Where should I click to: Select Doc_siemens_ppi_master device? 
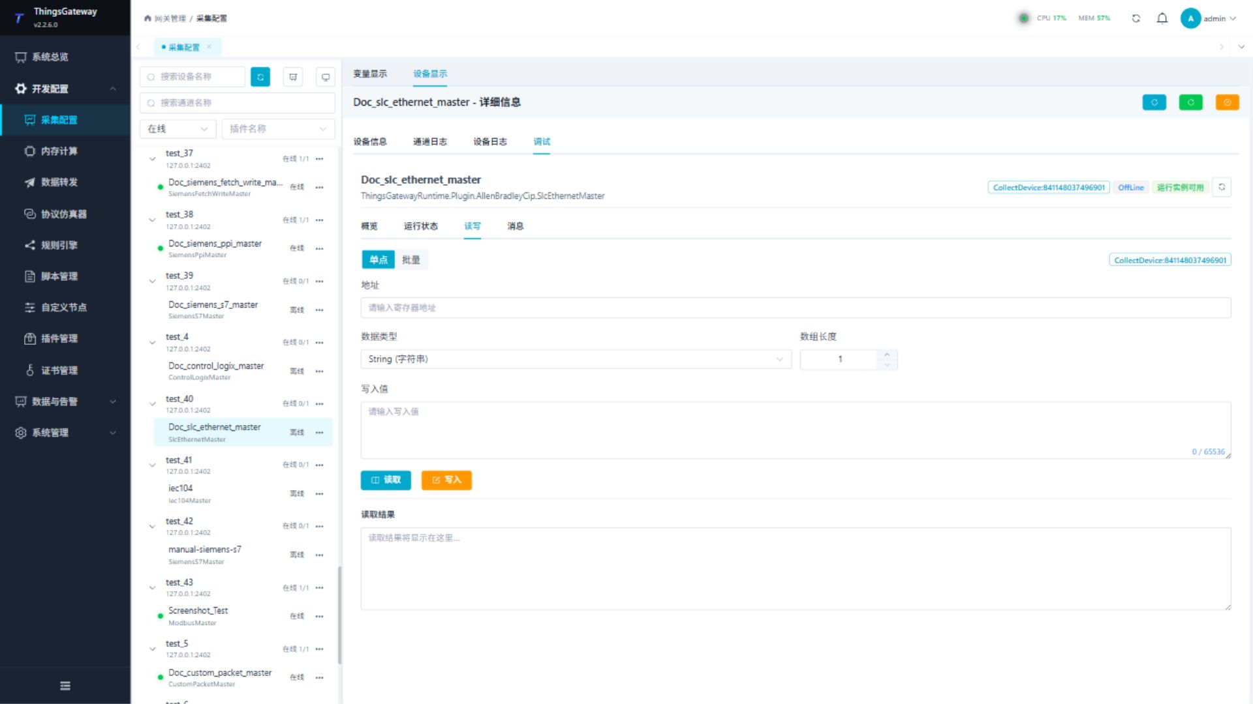tap(243, 248)
